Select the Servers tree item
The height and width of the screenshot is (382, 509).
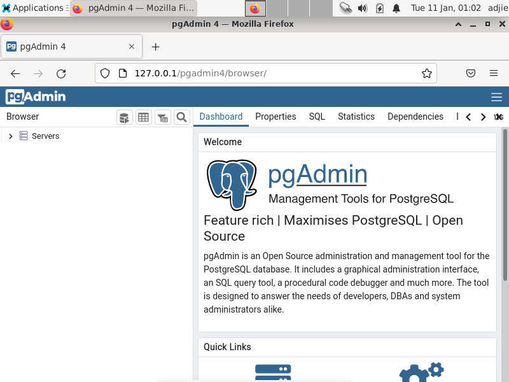coord(45,136)
